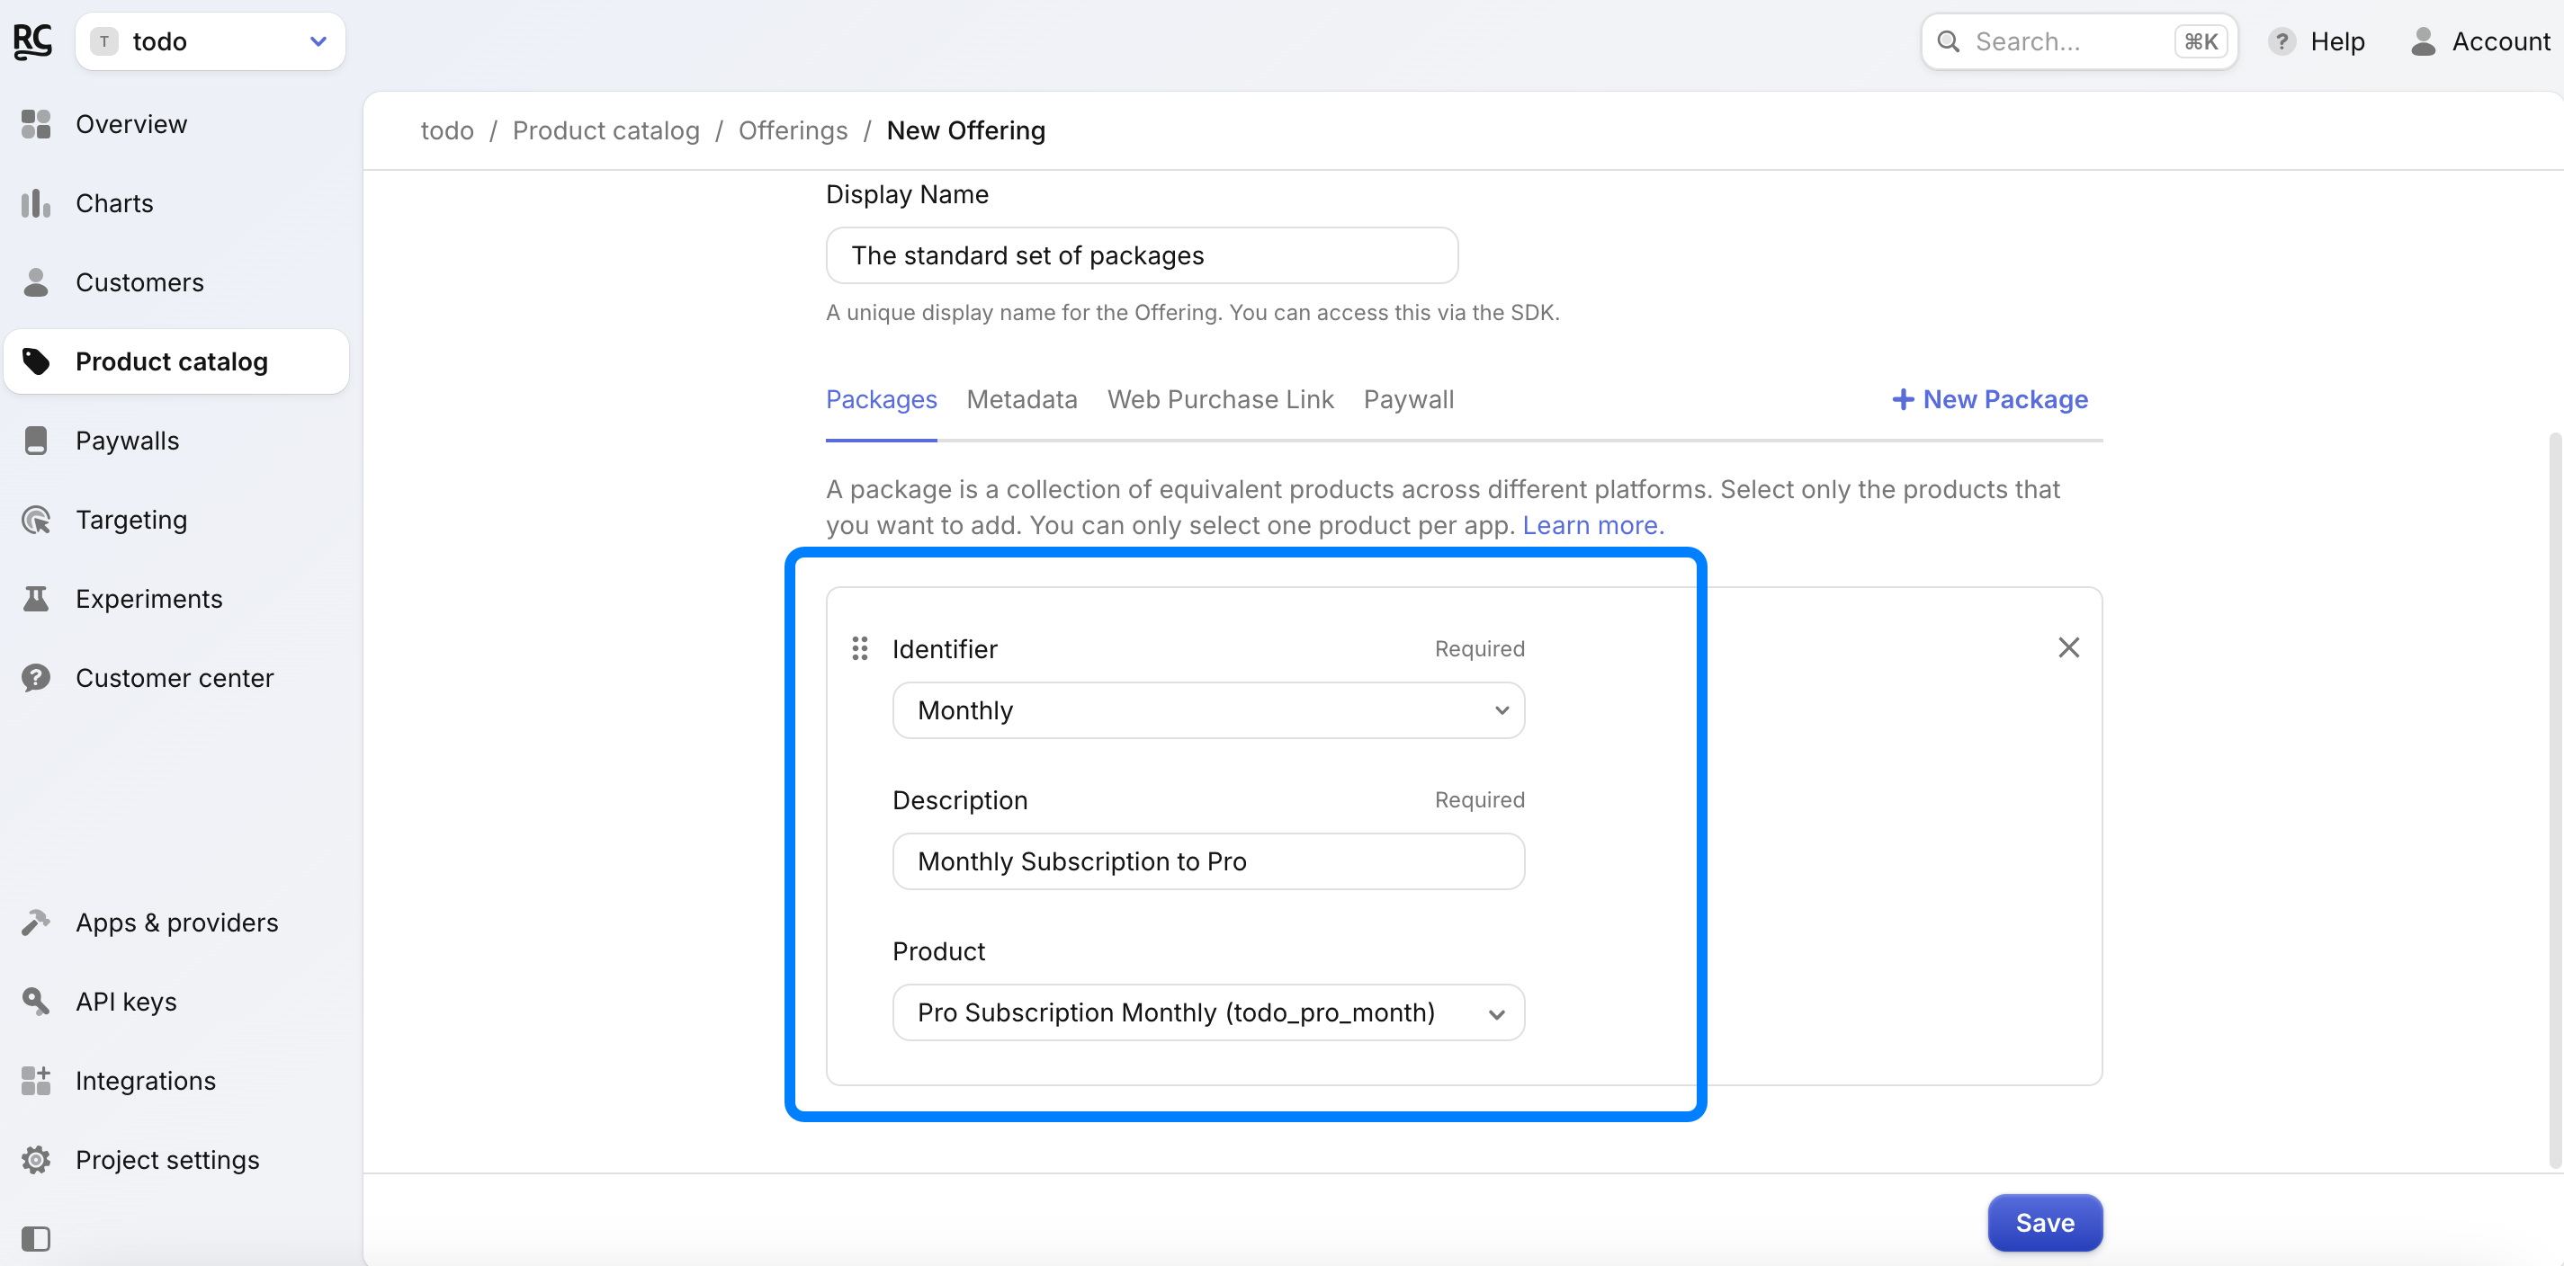Open API keys page in sidebar

point(125,1002)
